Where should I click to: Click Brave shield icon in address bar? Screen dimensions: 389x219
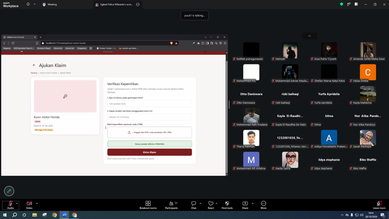(171, 43)
